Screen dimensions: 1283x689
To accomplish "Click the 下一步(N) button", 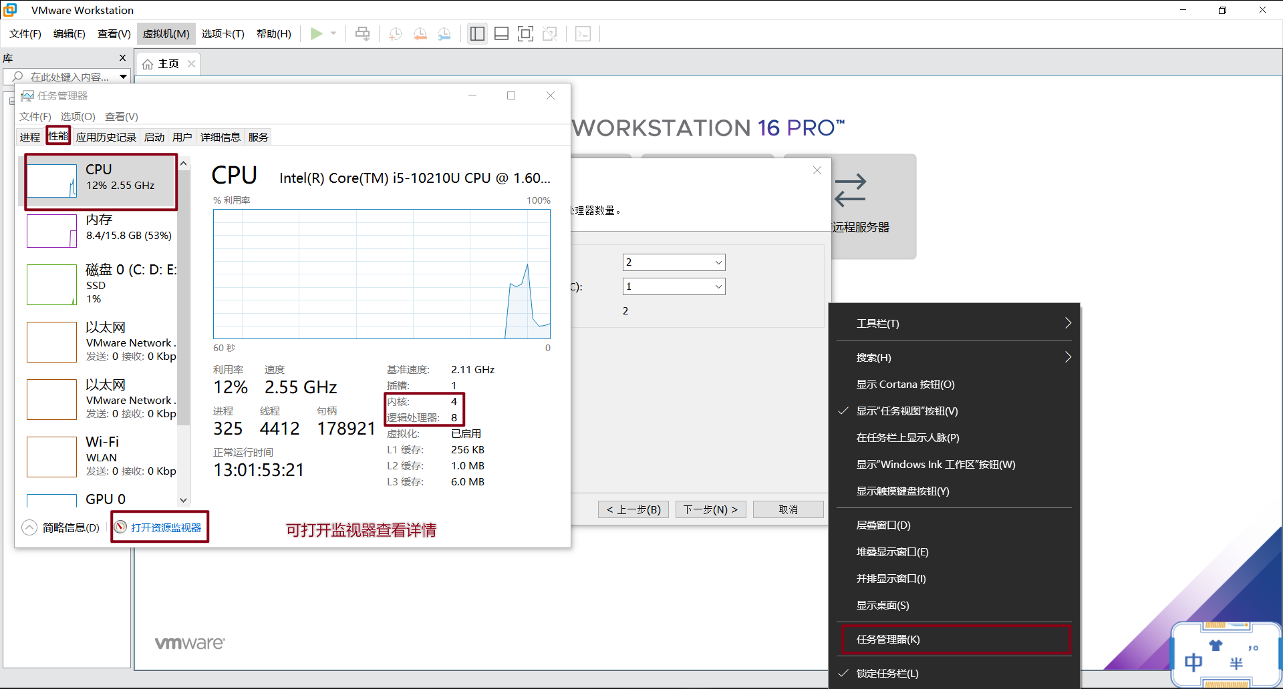I will (710, 509).
